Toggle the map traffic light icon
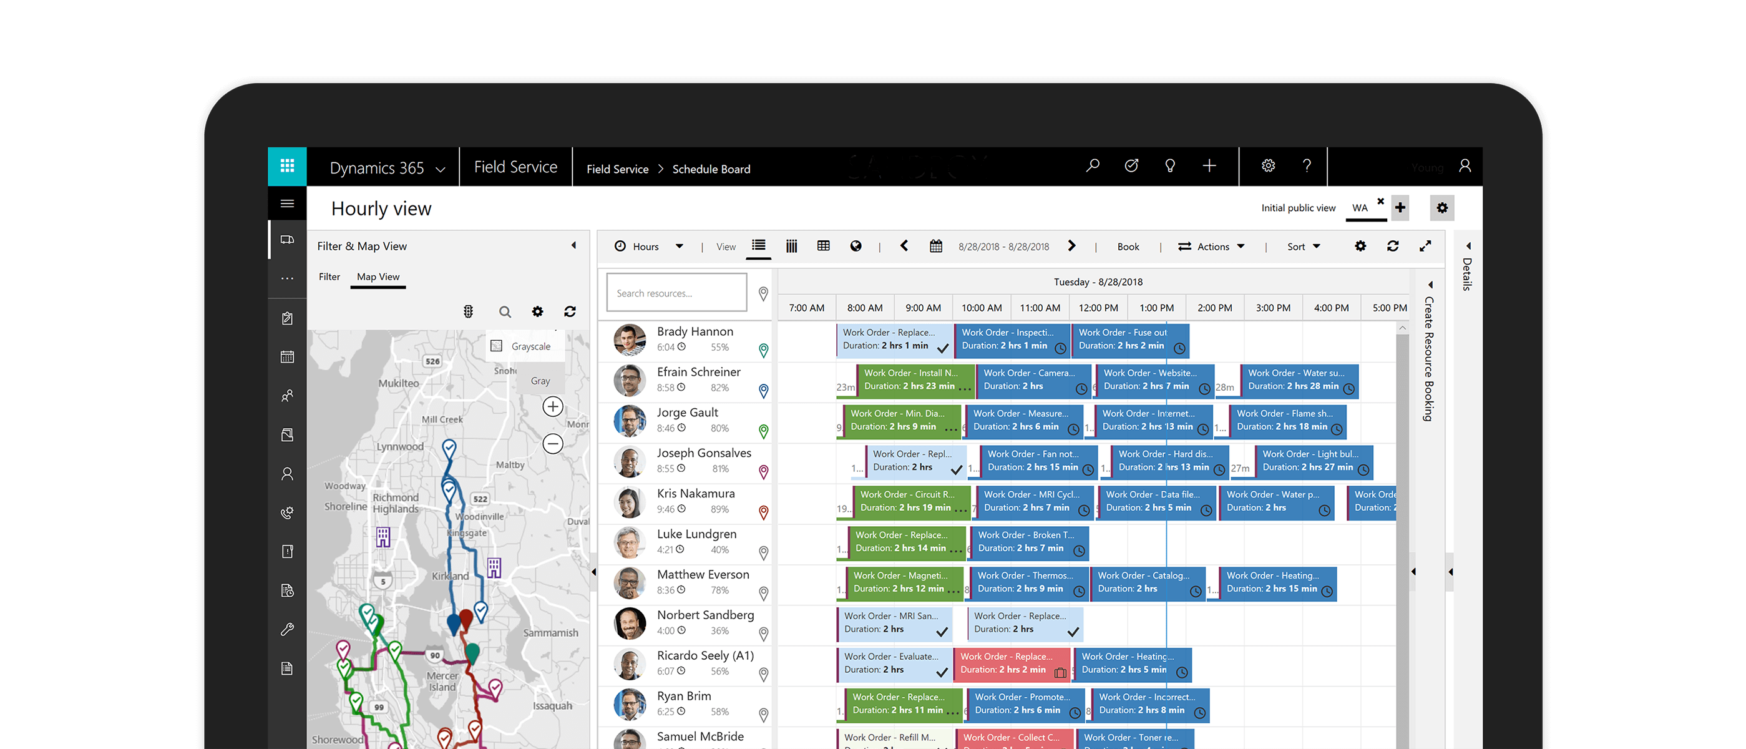The image size is (1746, 749). pos(467,311)
